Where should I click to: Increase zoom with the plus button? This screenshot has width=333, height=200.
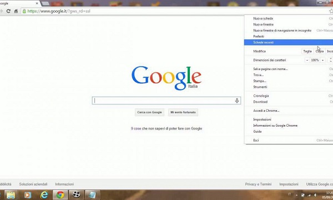click(x=322, y=60)
